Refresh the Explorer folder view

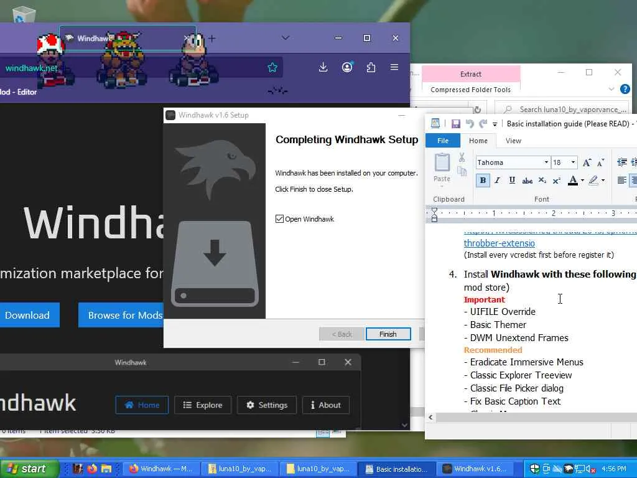pyautogui.click(x=477, y=110)
